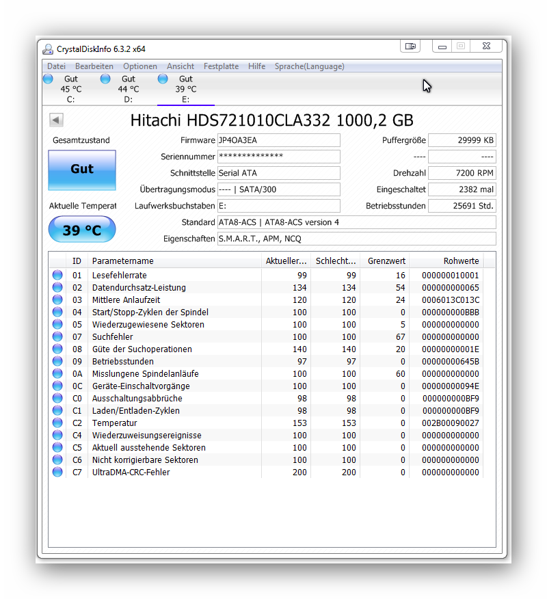The width and height of the screenshot is (547, 599).
Task: Click status orb for Ausschaltungsabbrüche row
Action: click(x=57, y=398)
